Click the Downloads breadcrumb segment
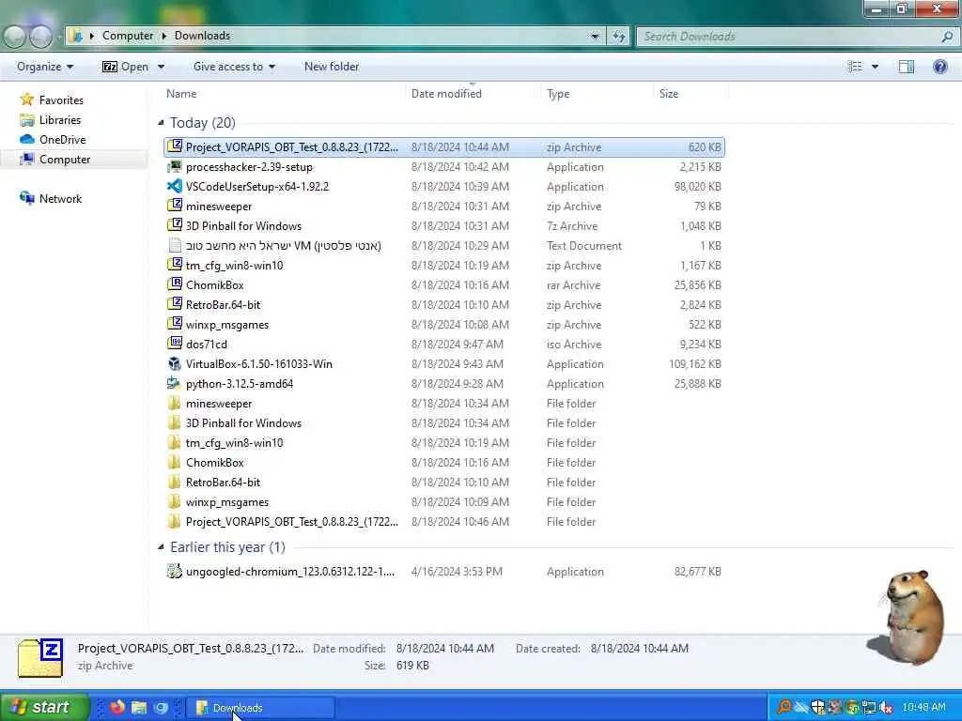The image size is (962, 721). (x=203, y=36)
